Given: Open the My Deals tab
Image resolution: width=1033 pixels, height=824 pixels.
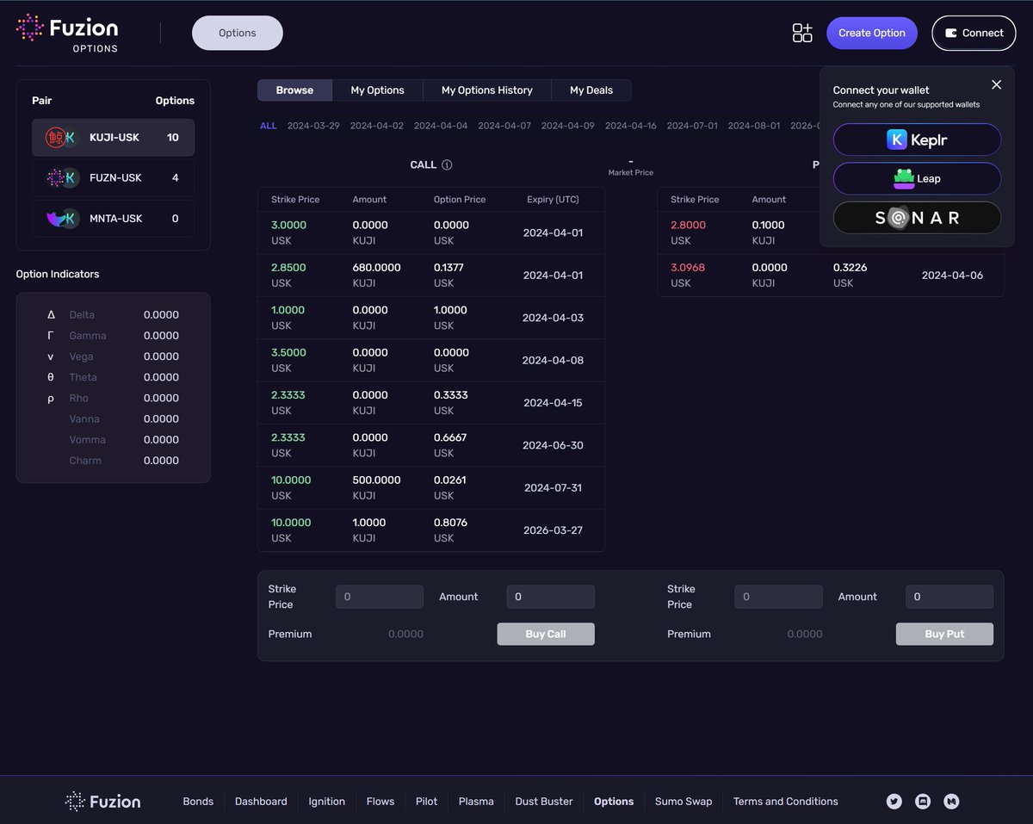Looking at the screenshot, I should tap(591, 90).
